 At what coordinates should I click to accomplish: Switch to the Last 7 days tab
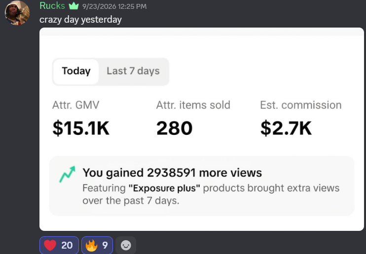pos(133,71)
